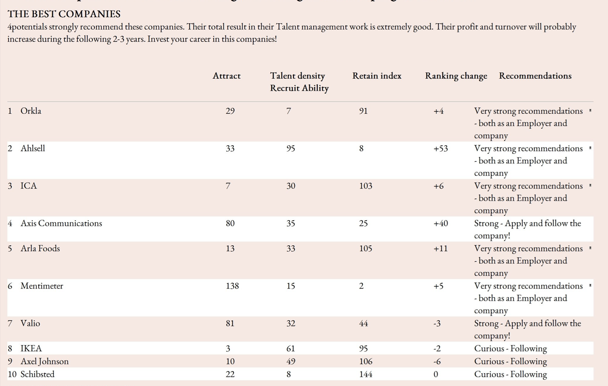Click the Axel Johnson company name

pos(44,361)
